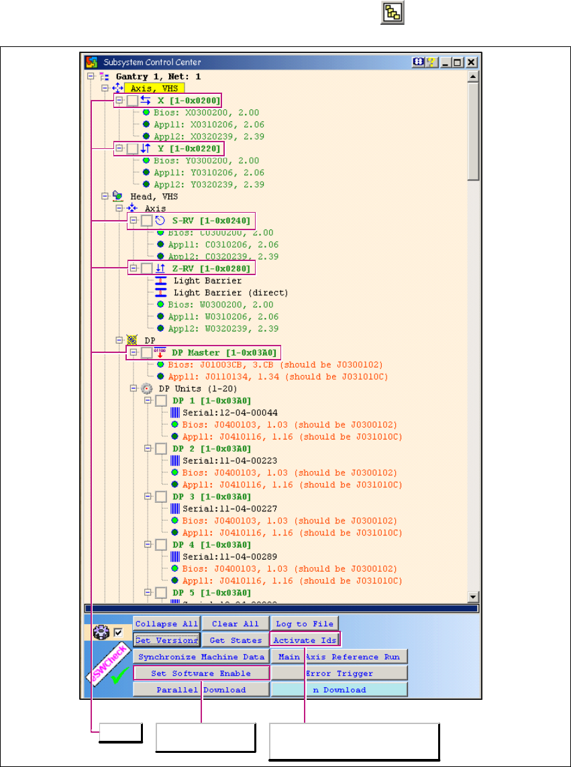Click the S-RV rotation icon
The width and height of the screenshot is (571, 767).
point(160,221)
